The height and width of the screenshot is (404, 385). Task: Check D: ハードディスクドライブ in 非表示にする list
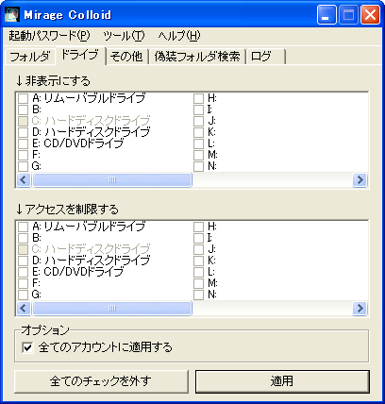23,132
